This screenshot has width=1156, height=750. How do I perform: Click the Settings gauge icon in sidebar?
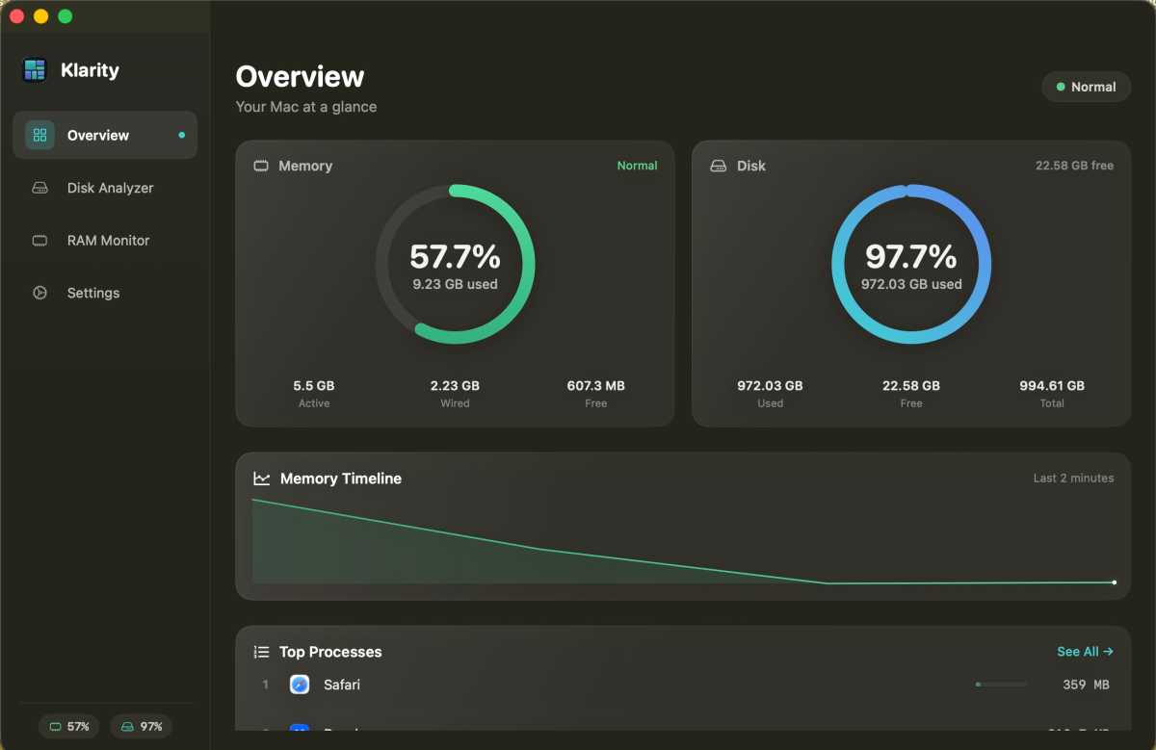39,293
